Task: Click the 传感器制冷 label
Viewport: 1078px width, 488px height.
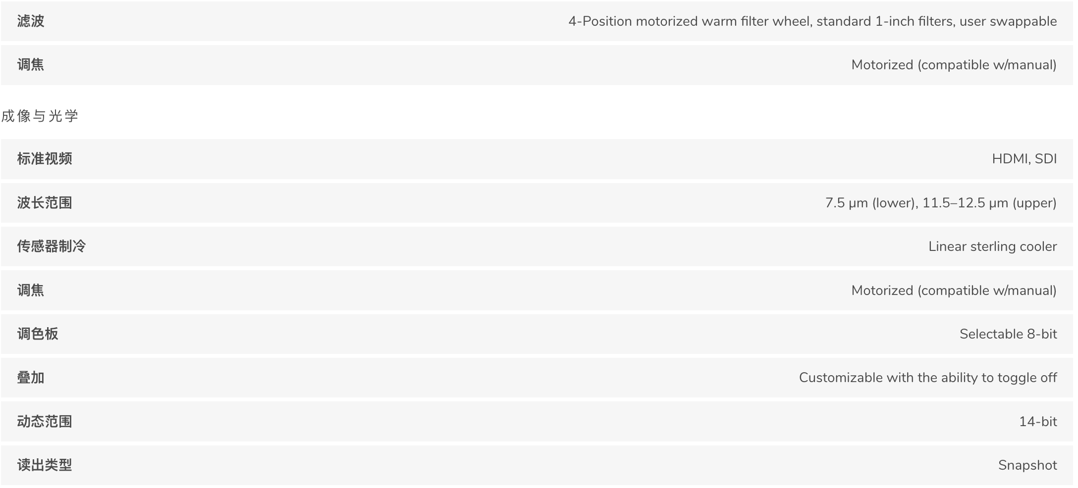Action: tap(52, 246)
